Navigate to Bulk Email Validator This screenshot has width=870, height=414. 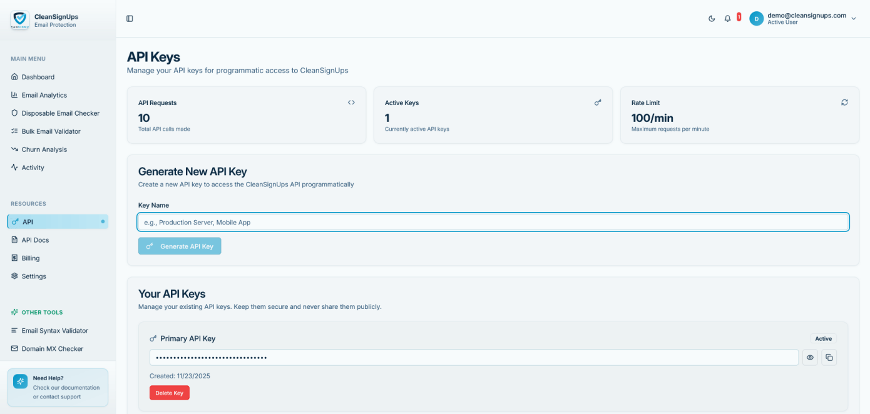pos(51,131)
